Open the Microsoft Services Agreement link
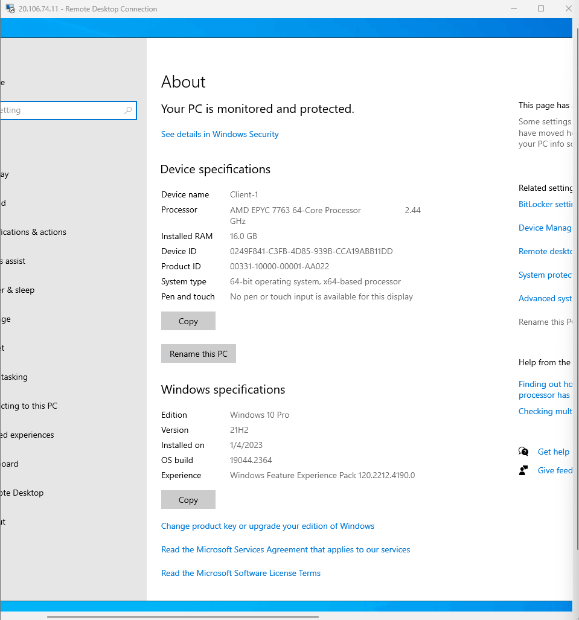 click(x=286, y=549)
